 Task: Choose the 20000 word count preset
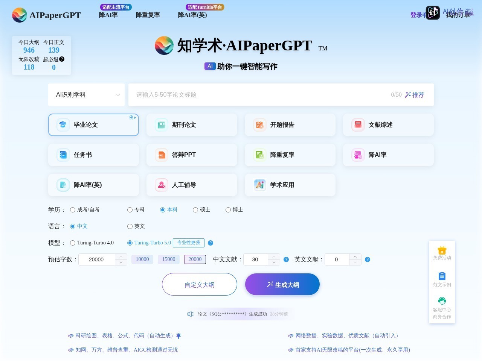point(195,259)
